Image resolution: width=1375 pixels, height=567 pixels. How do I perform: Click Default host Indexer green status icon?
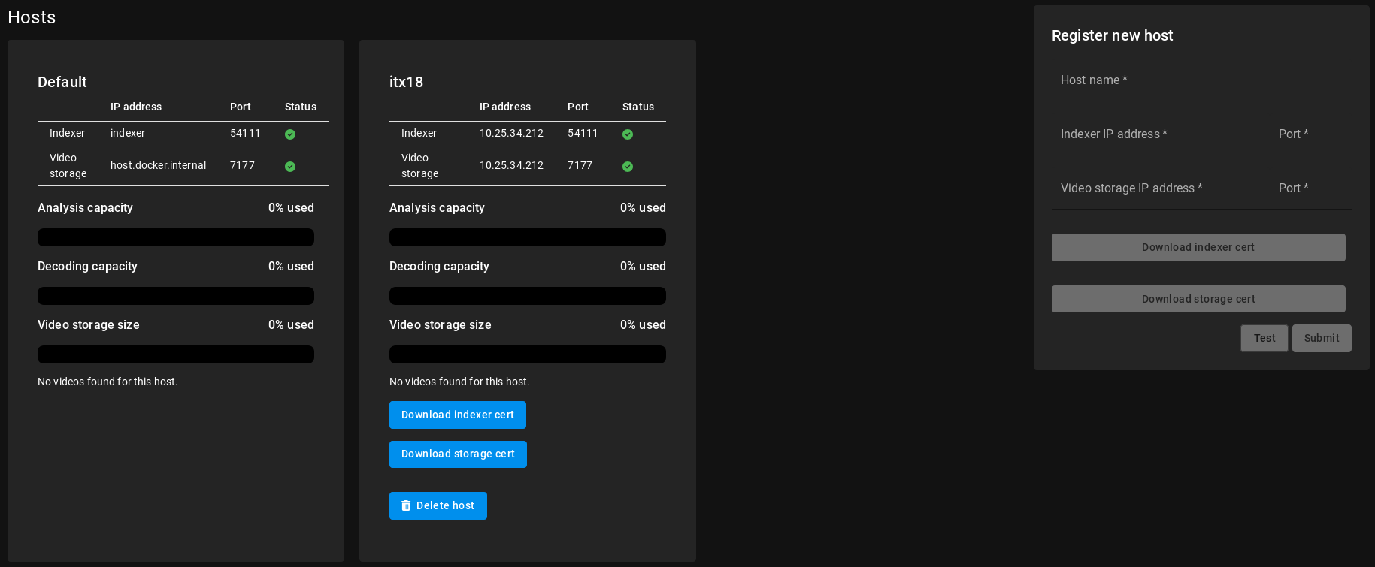click(x=290, y=134)
